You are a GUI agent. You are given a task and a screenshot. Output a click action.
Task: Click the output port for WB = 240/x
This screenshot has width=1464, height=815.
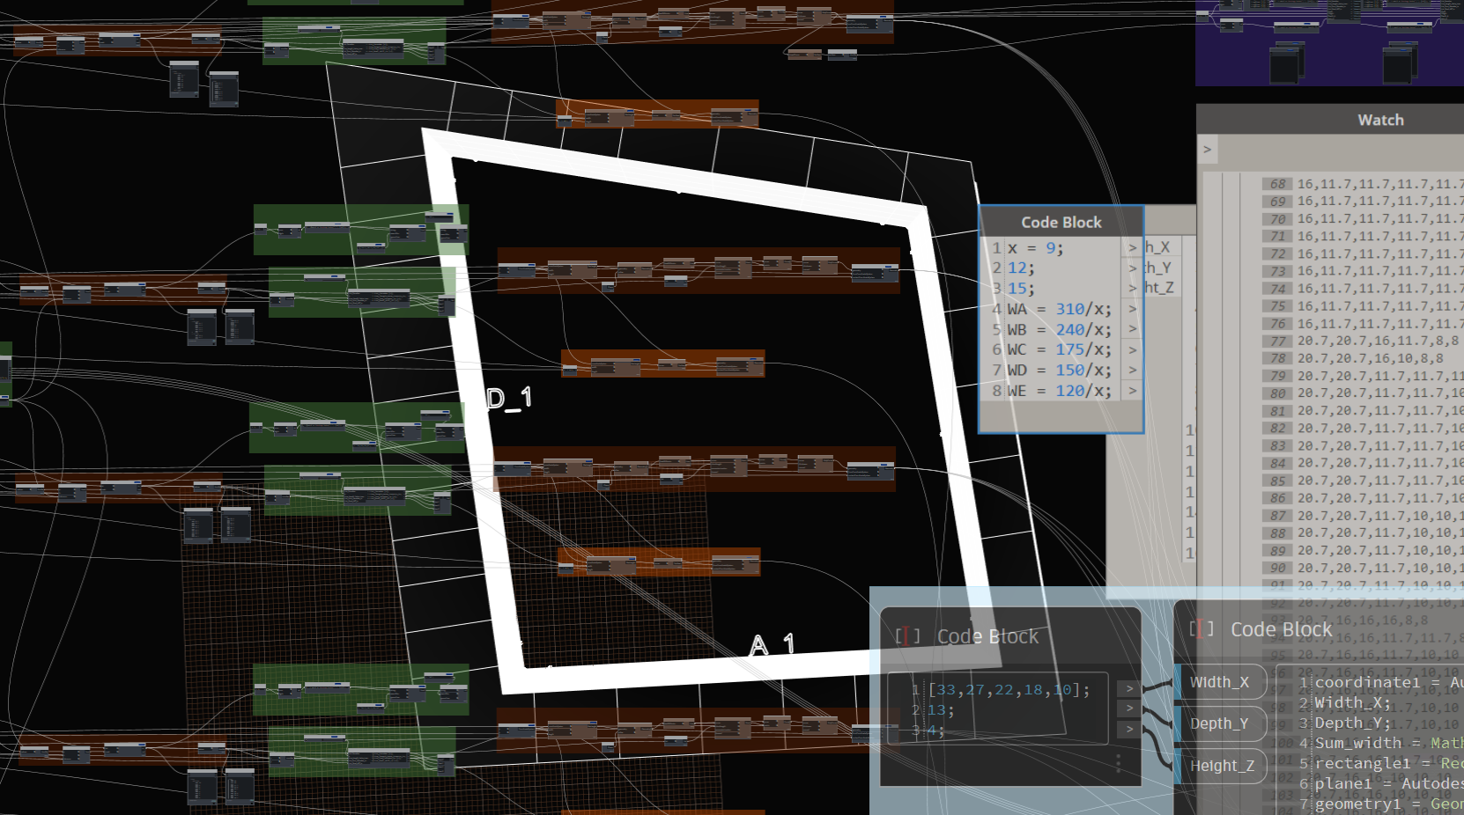[1132, 329]
